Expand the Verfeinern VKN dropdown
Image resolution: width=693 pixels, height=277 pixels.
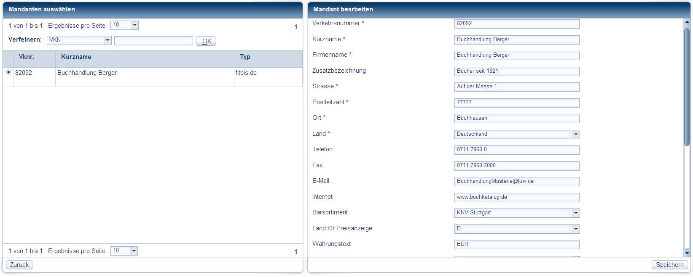click(107, 40)
